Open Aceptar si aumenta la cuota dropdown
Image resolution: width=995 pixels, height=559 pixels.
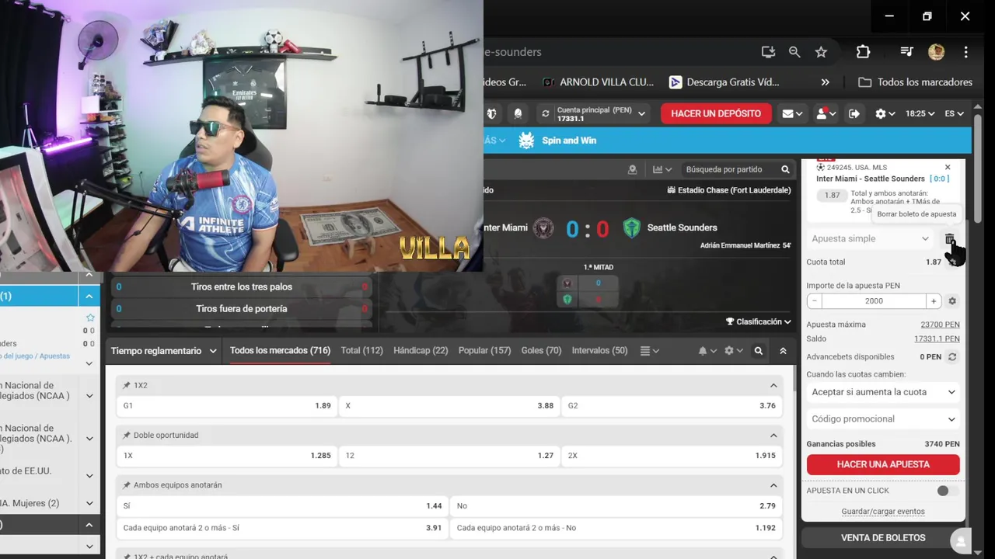click(x=883, y=392)
